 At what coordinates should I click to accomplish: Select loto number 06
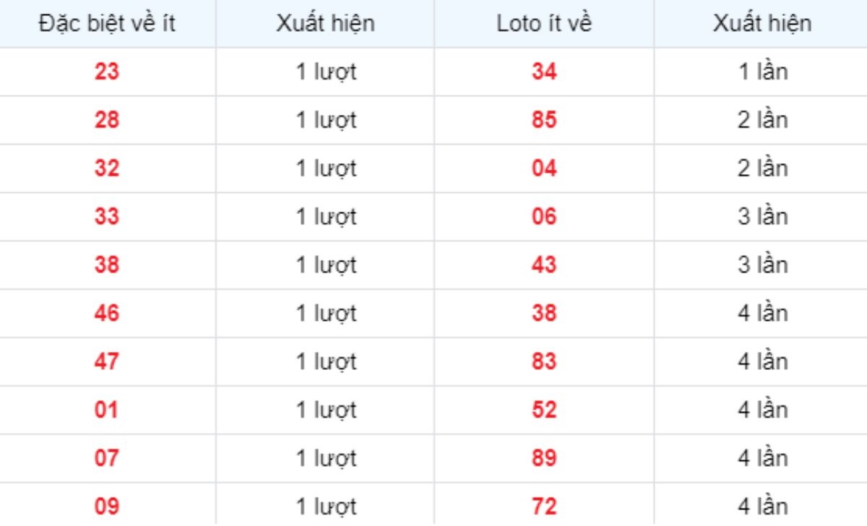coord(544,217)
